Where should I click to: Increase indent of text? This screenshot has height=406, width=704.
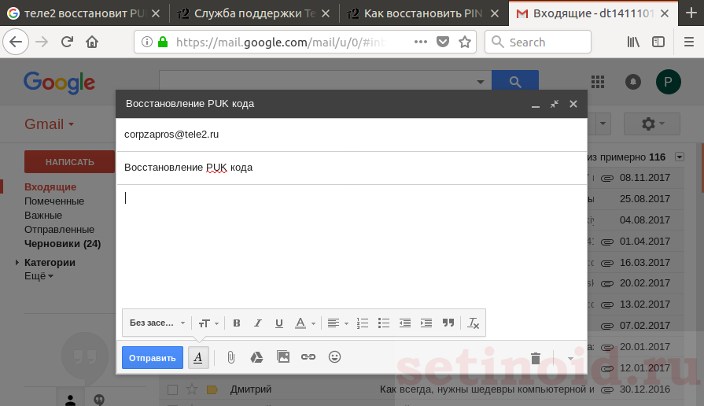point(426,323)
